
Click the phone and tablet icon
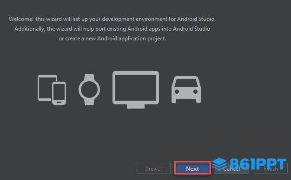click(x=52, y=90)
